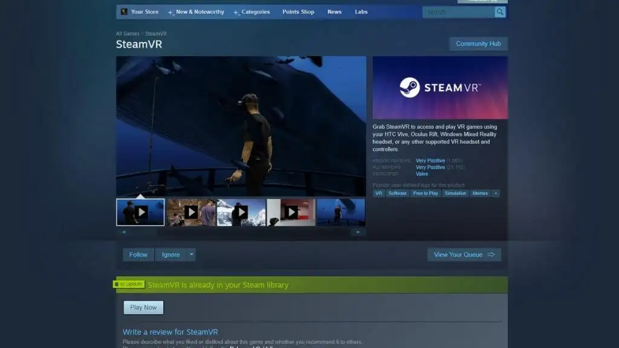Open the recent reviews Very Positive link

coord(430,161)
